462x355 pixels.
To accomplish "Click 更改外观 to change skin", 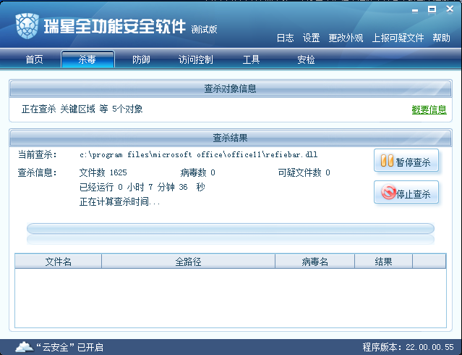I will click(x=346, y=38).
